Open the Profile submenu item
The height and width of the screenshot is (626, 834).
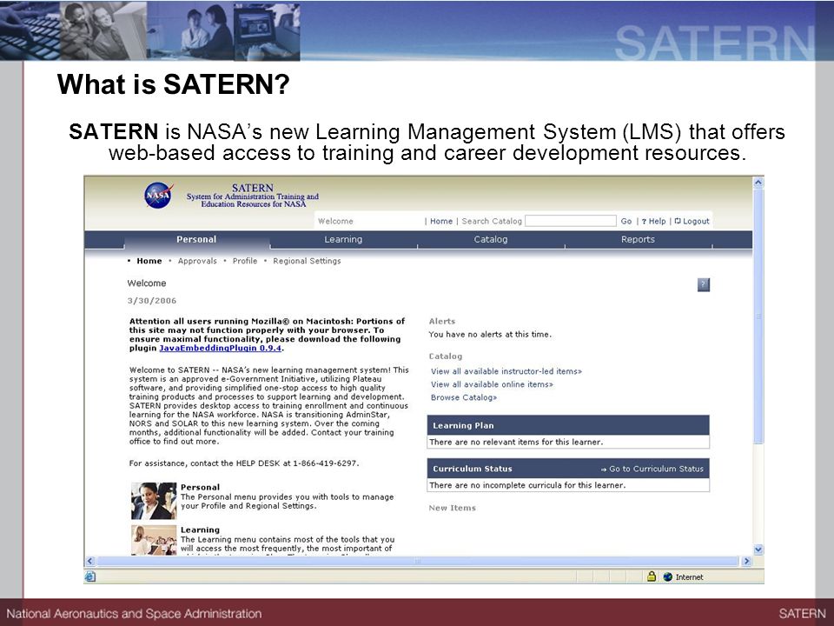pos(245,261)
